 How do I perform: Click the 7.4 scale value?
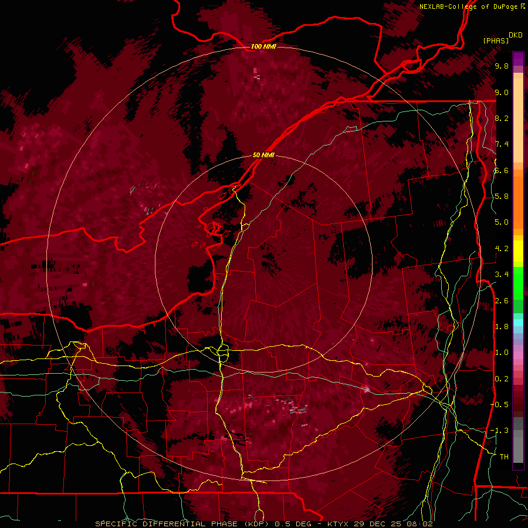click(502, 144)
